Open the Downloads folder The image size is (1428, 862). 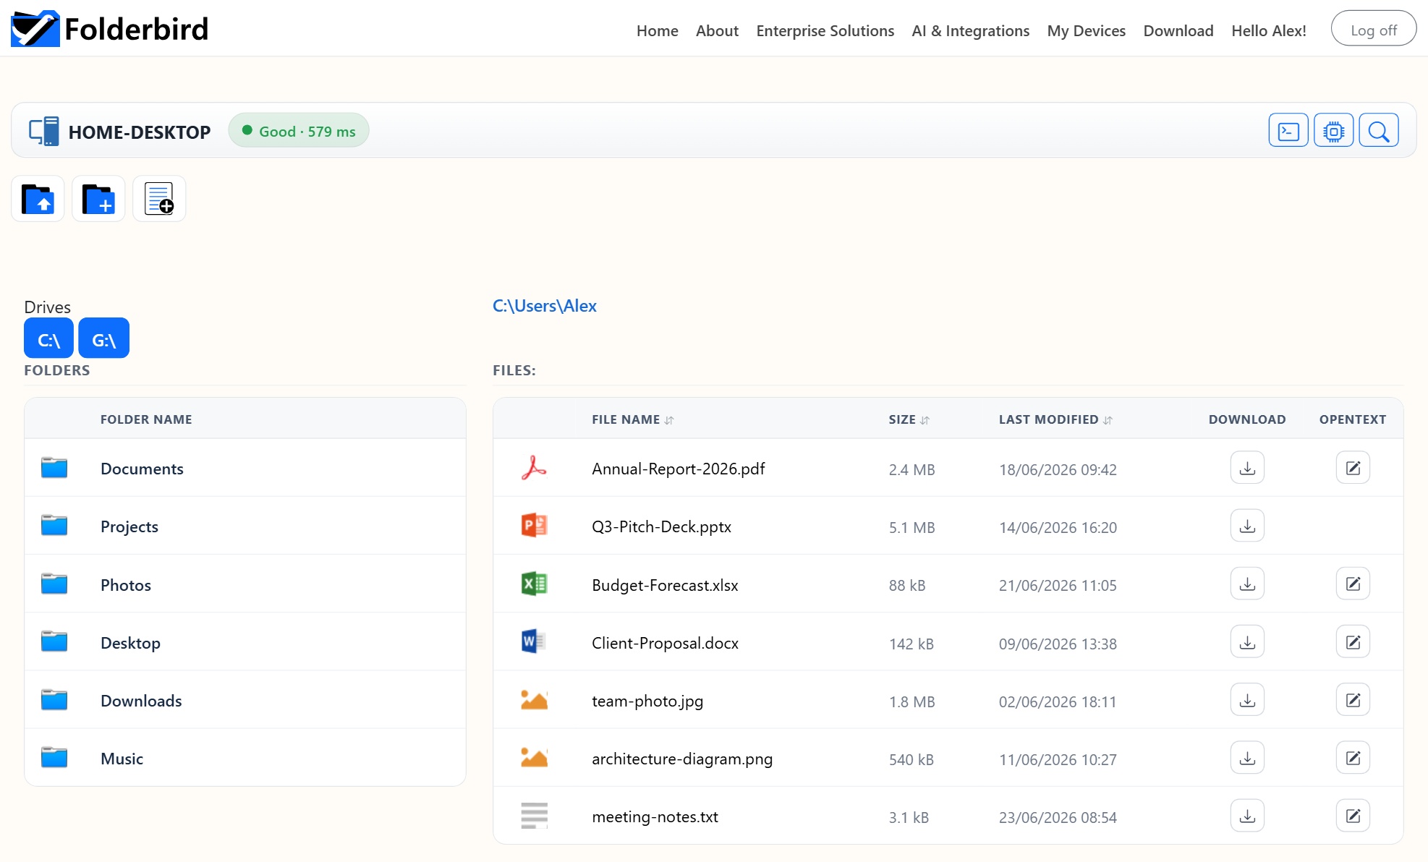click(x=141, y=701)
